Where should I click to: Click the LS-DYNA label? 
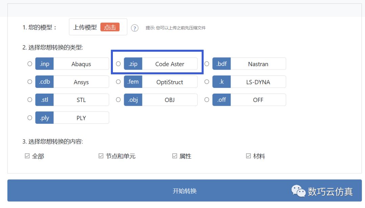pos(258,82)
